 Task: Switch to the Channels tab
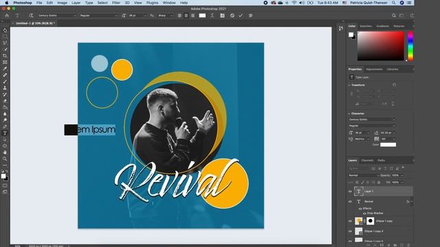[x=367, y=161]
